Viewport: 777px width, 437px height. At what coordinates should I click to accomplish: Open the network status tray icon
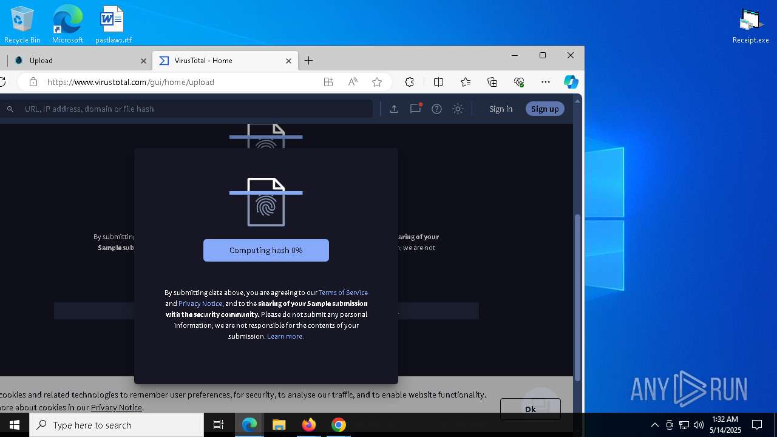pyautogui.click(x=684, y=425)
